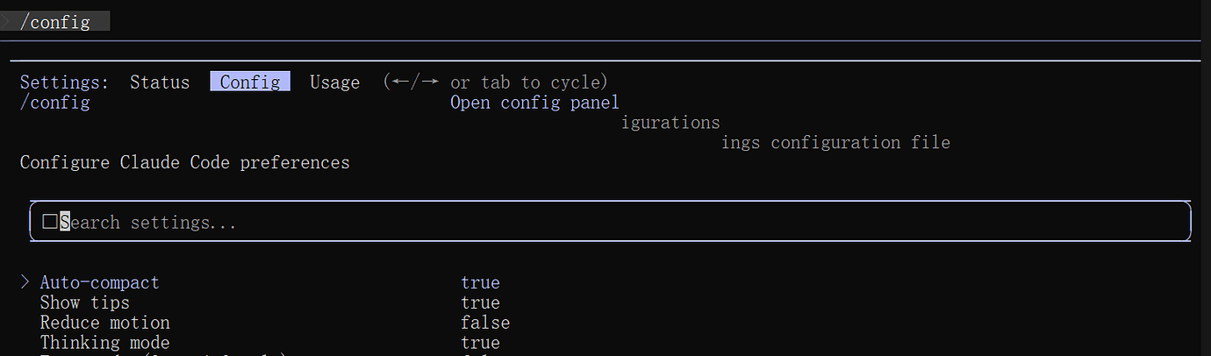Click the selection arrow beside Auto-compact
Viewport: 1211px width, 356px height.
coord(25,282)
